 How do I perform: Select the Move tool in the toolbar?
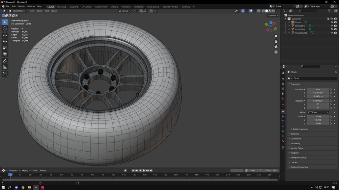[x=5, y=35]
